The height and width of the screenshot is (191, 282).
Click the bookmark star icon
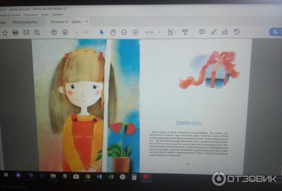(x=5, y=32)
